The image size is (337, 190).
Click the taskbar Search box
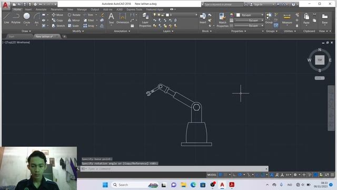[x=135, y=185]
